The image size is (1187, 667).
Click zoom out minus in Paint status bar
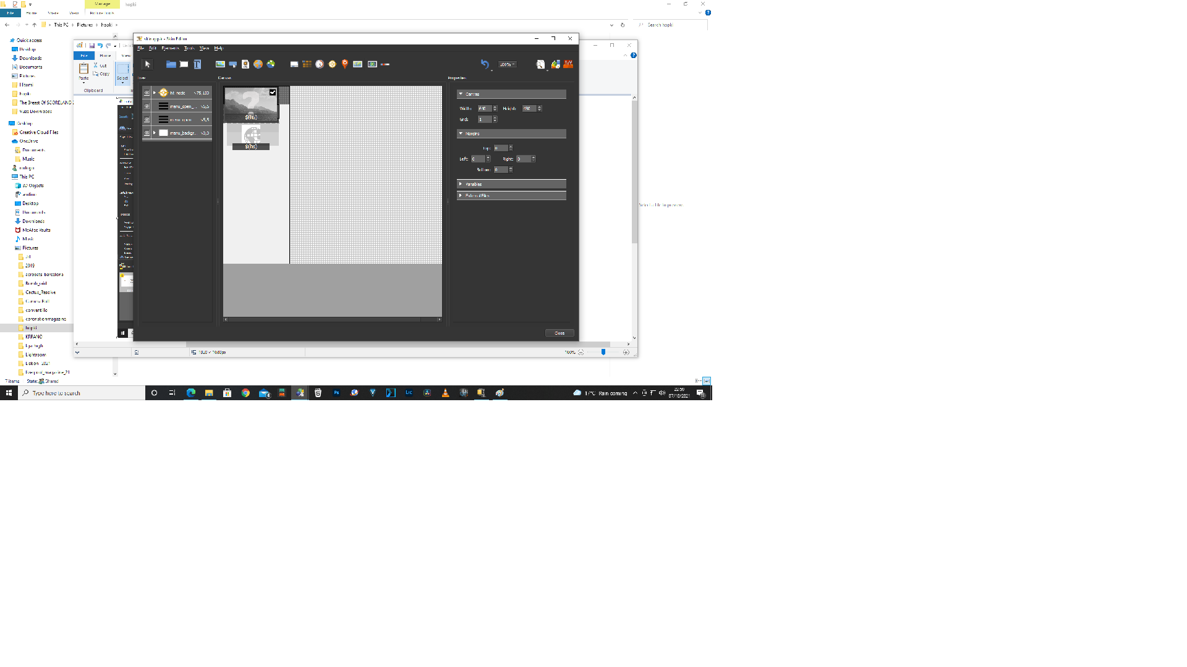581,352
